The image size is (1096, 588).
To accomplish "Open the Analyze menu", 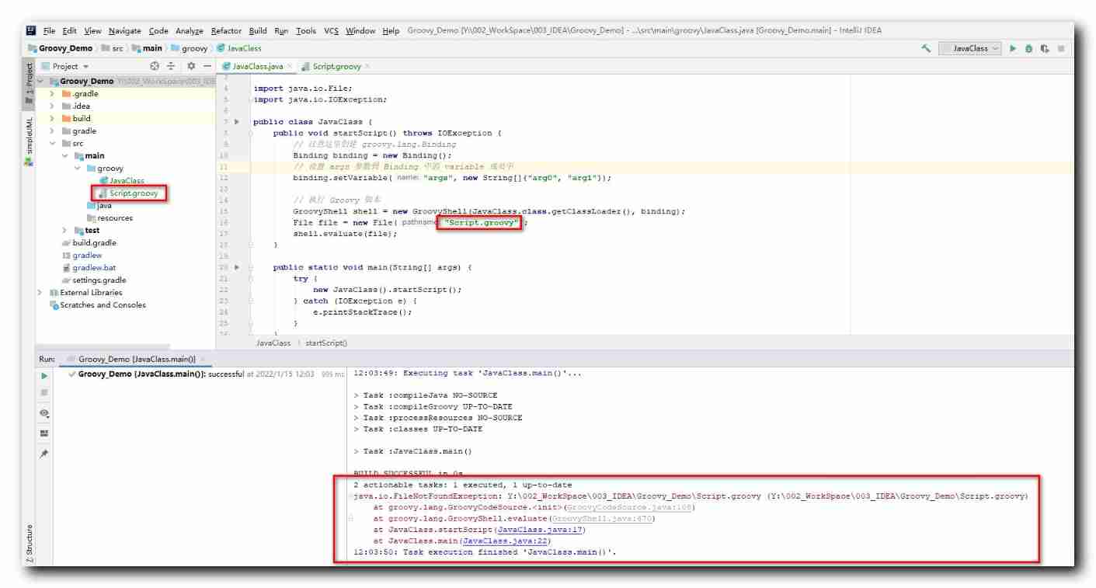I will (189, 30).
